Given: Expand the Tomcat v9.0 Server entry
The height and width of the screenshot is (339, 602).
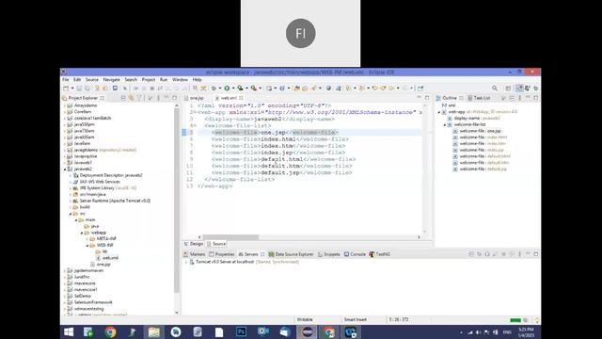Looking at the screenshot, I should coord(186,262).
